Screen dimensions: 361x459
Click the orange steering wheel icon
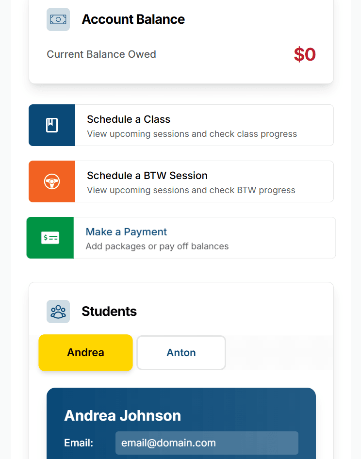(52, 181)
